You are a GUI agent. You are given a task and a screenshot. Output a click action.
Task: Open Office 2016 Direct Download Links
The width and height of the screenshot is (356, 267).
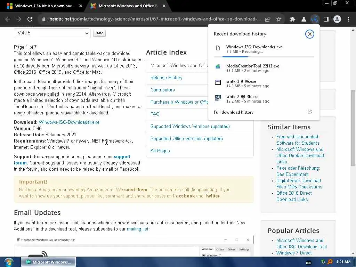pyautogui.click(x=294, y=196)
